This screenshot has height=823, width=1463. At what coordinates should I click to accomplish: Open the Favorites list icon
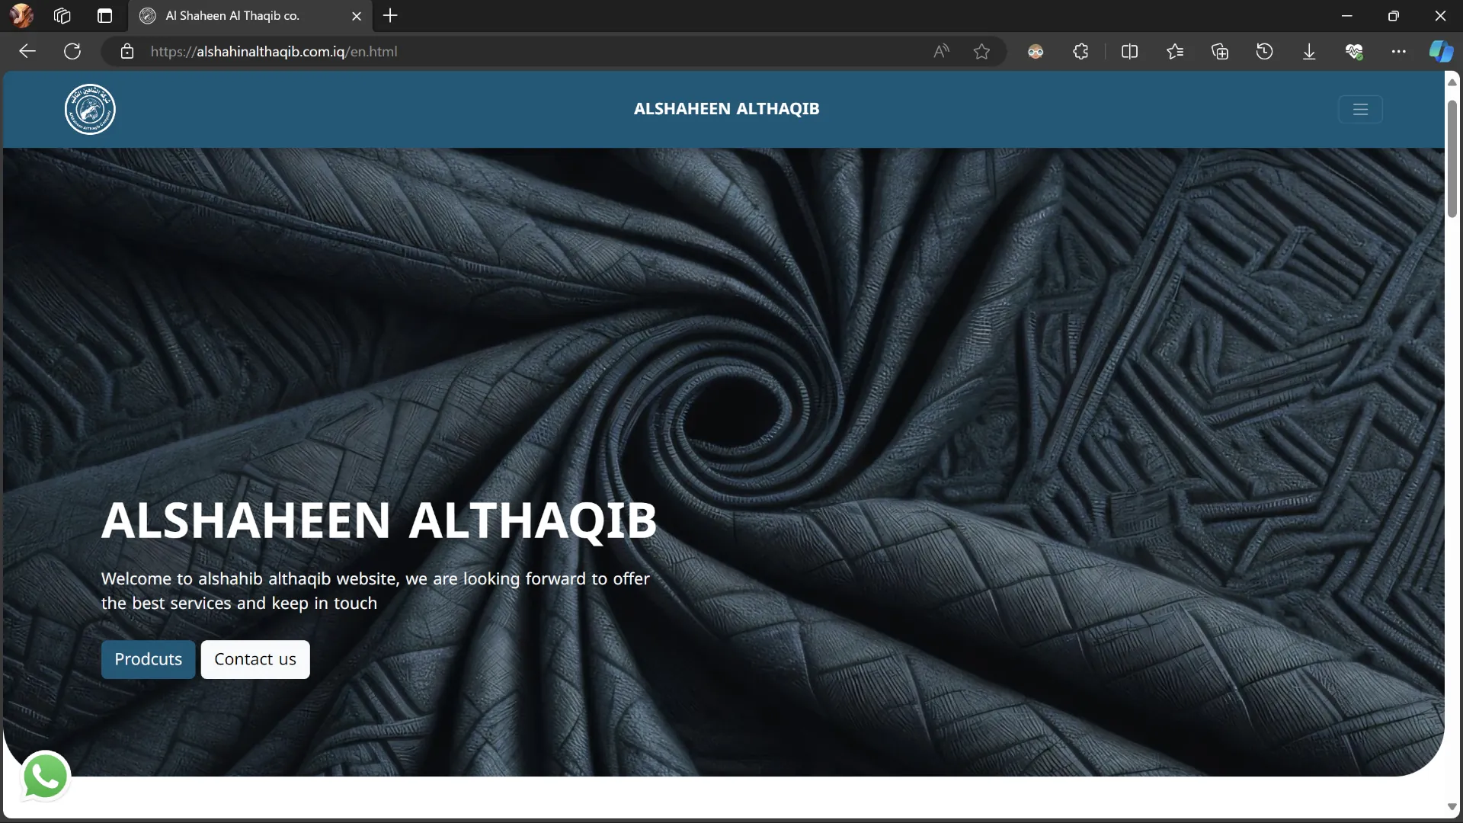point(1174,52)
